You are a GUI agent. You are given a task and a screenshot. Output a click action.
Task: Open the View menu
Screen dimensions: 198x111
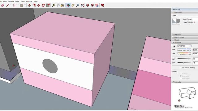[5, 1]
